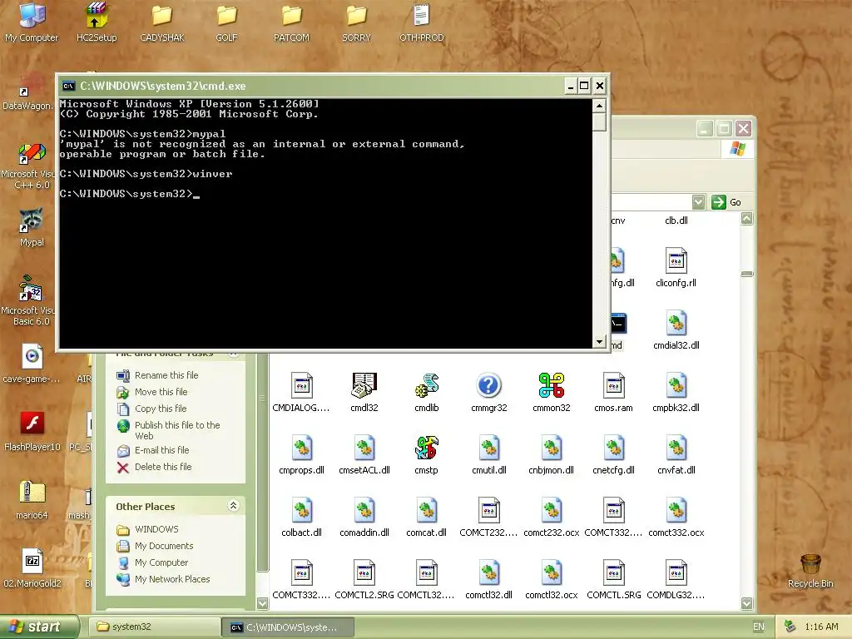
Task: Select the comcat.dll file icon
Action: click(427, 511)
